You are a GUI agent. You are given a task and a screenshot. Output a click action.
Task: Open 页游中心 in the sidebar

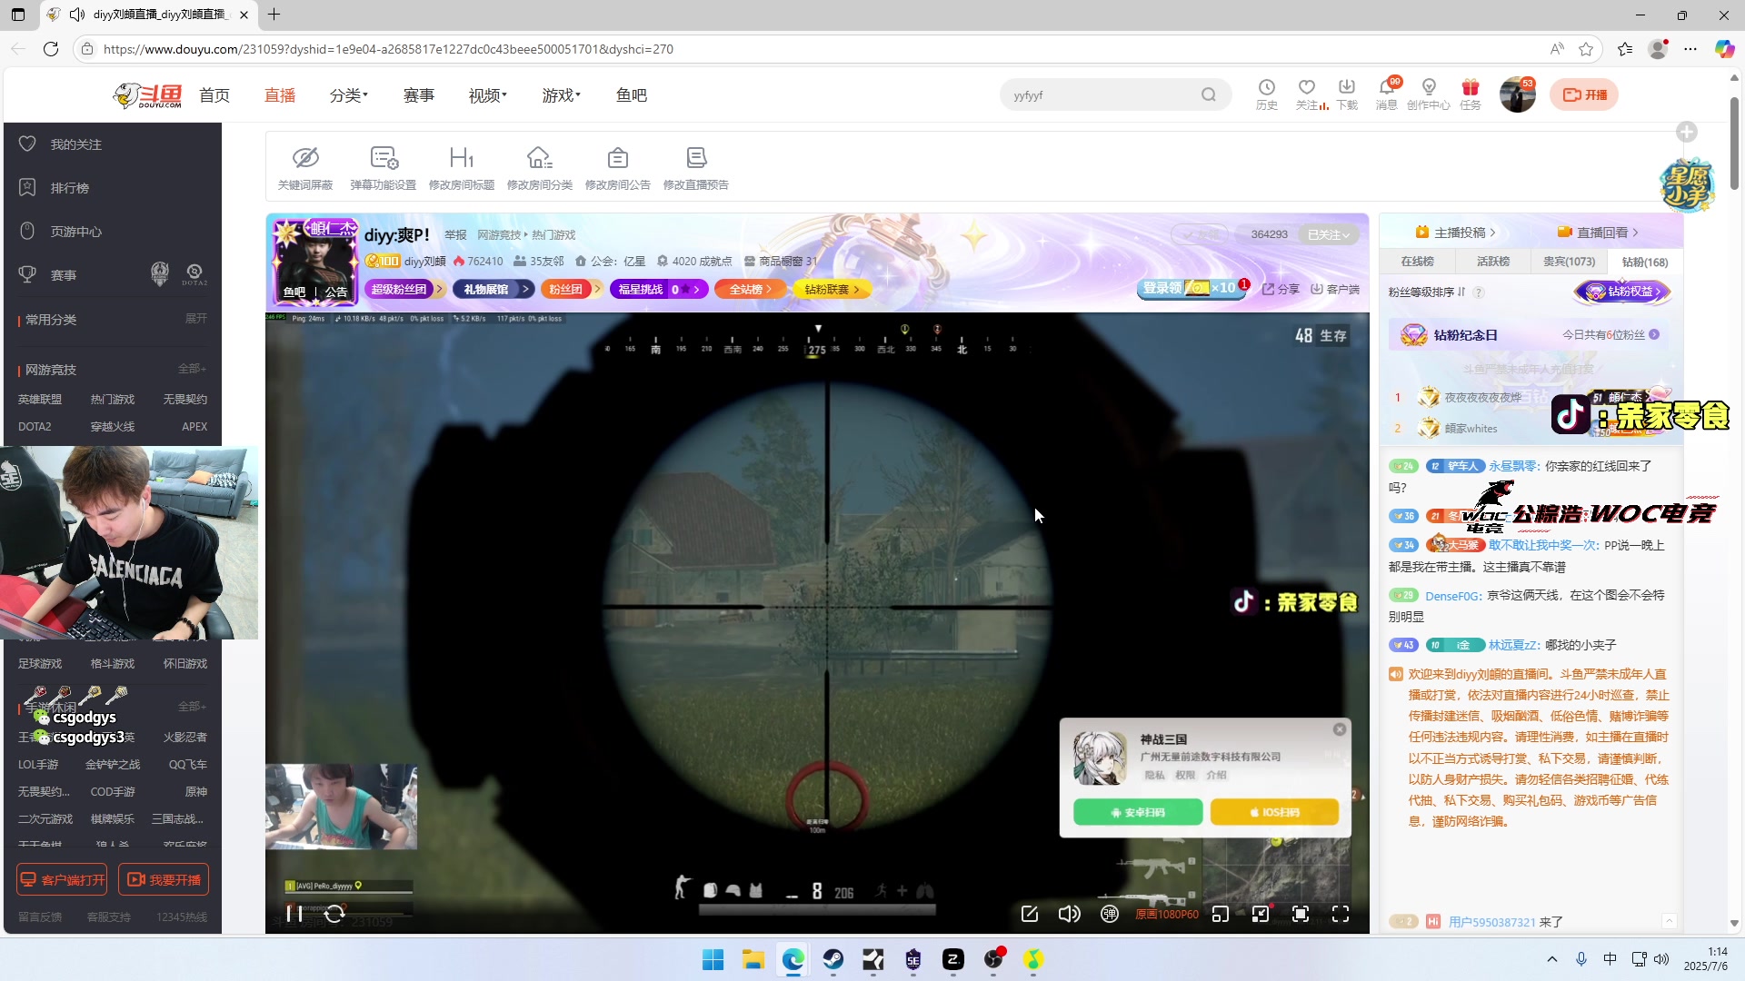75,232
